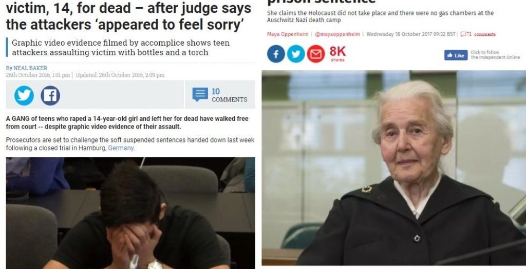The height and width of the screenshot is (269, 526).
Task: Open the courtroom photo of man covering face
Action: point(130,213)
